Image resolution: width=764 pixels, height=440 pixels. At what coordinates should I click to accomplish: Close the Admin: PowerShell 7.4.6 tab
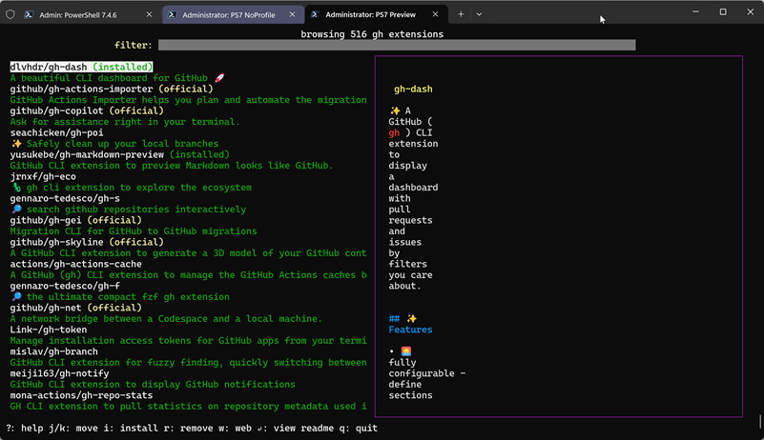[x=149, y=14]
